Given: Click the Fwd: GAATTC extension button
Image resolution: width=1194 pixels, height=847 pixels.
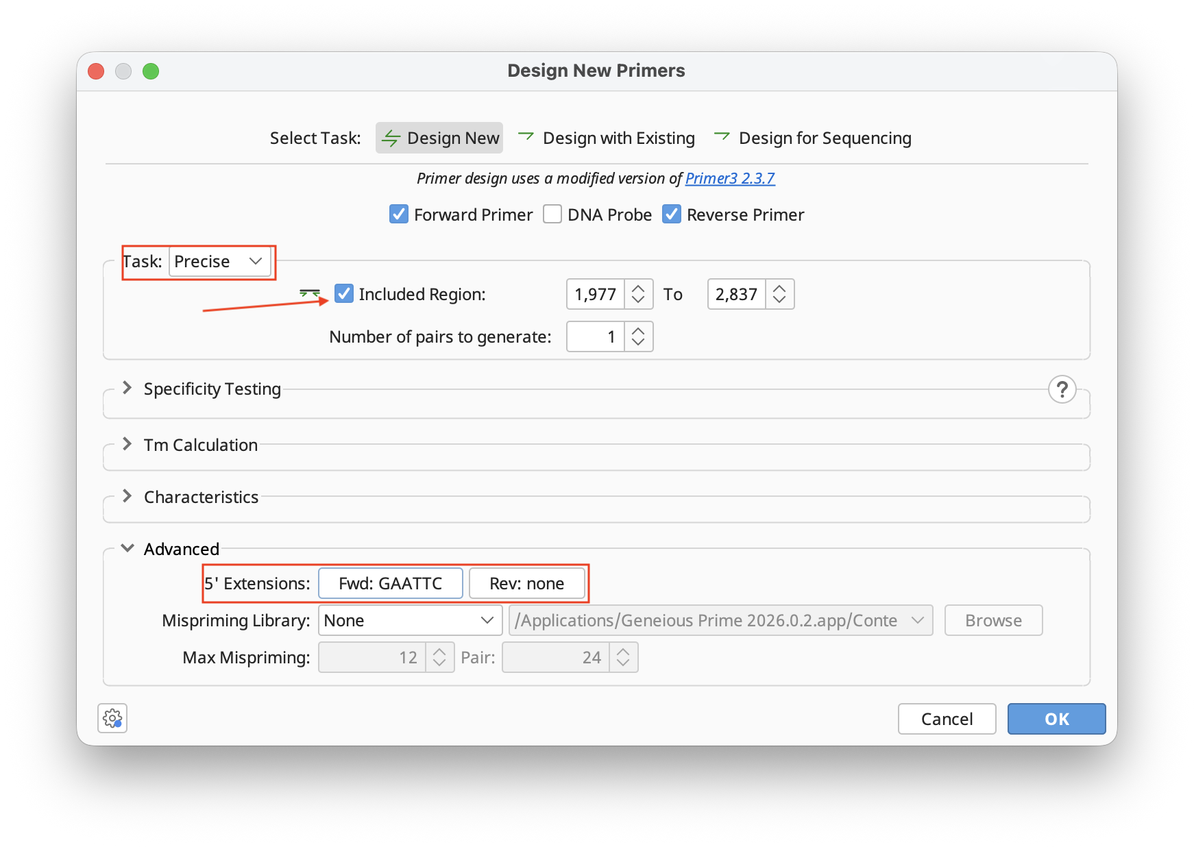Looking at the screenshot, I should [x=390, y=583].
